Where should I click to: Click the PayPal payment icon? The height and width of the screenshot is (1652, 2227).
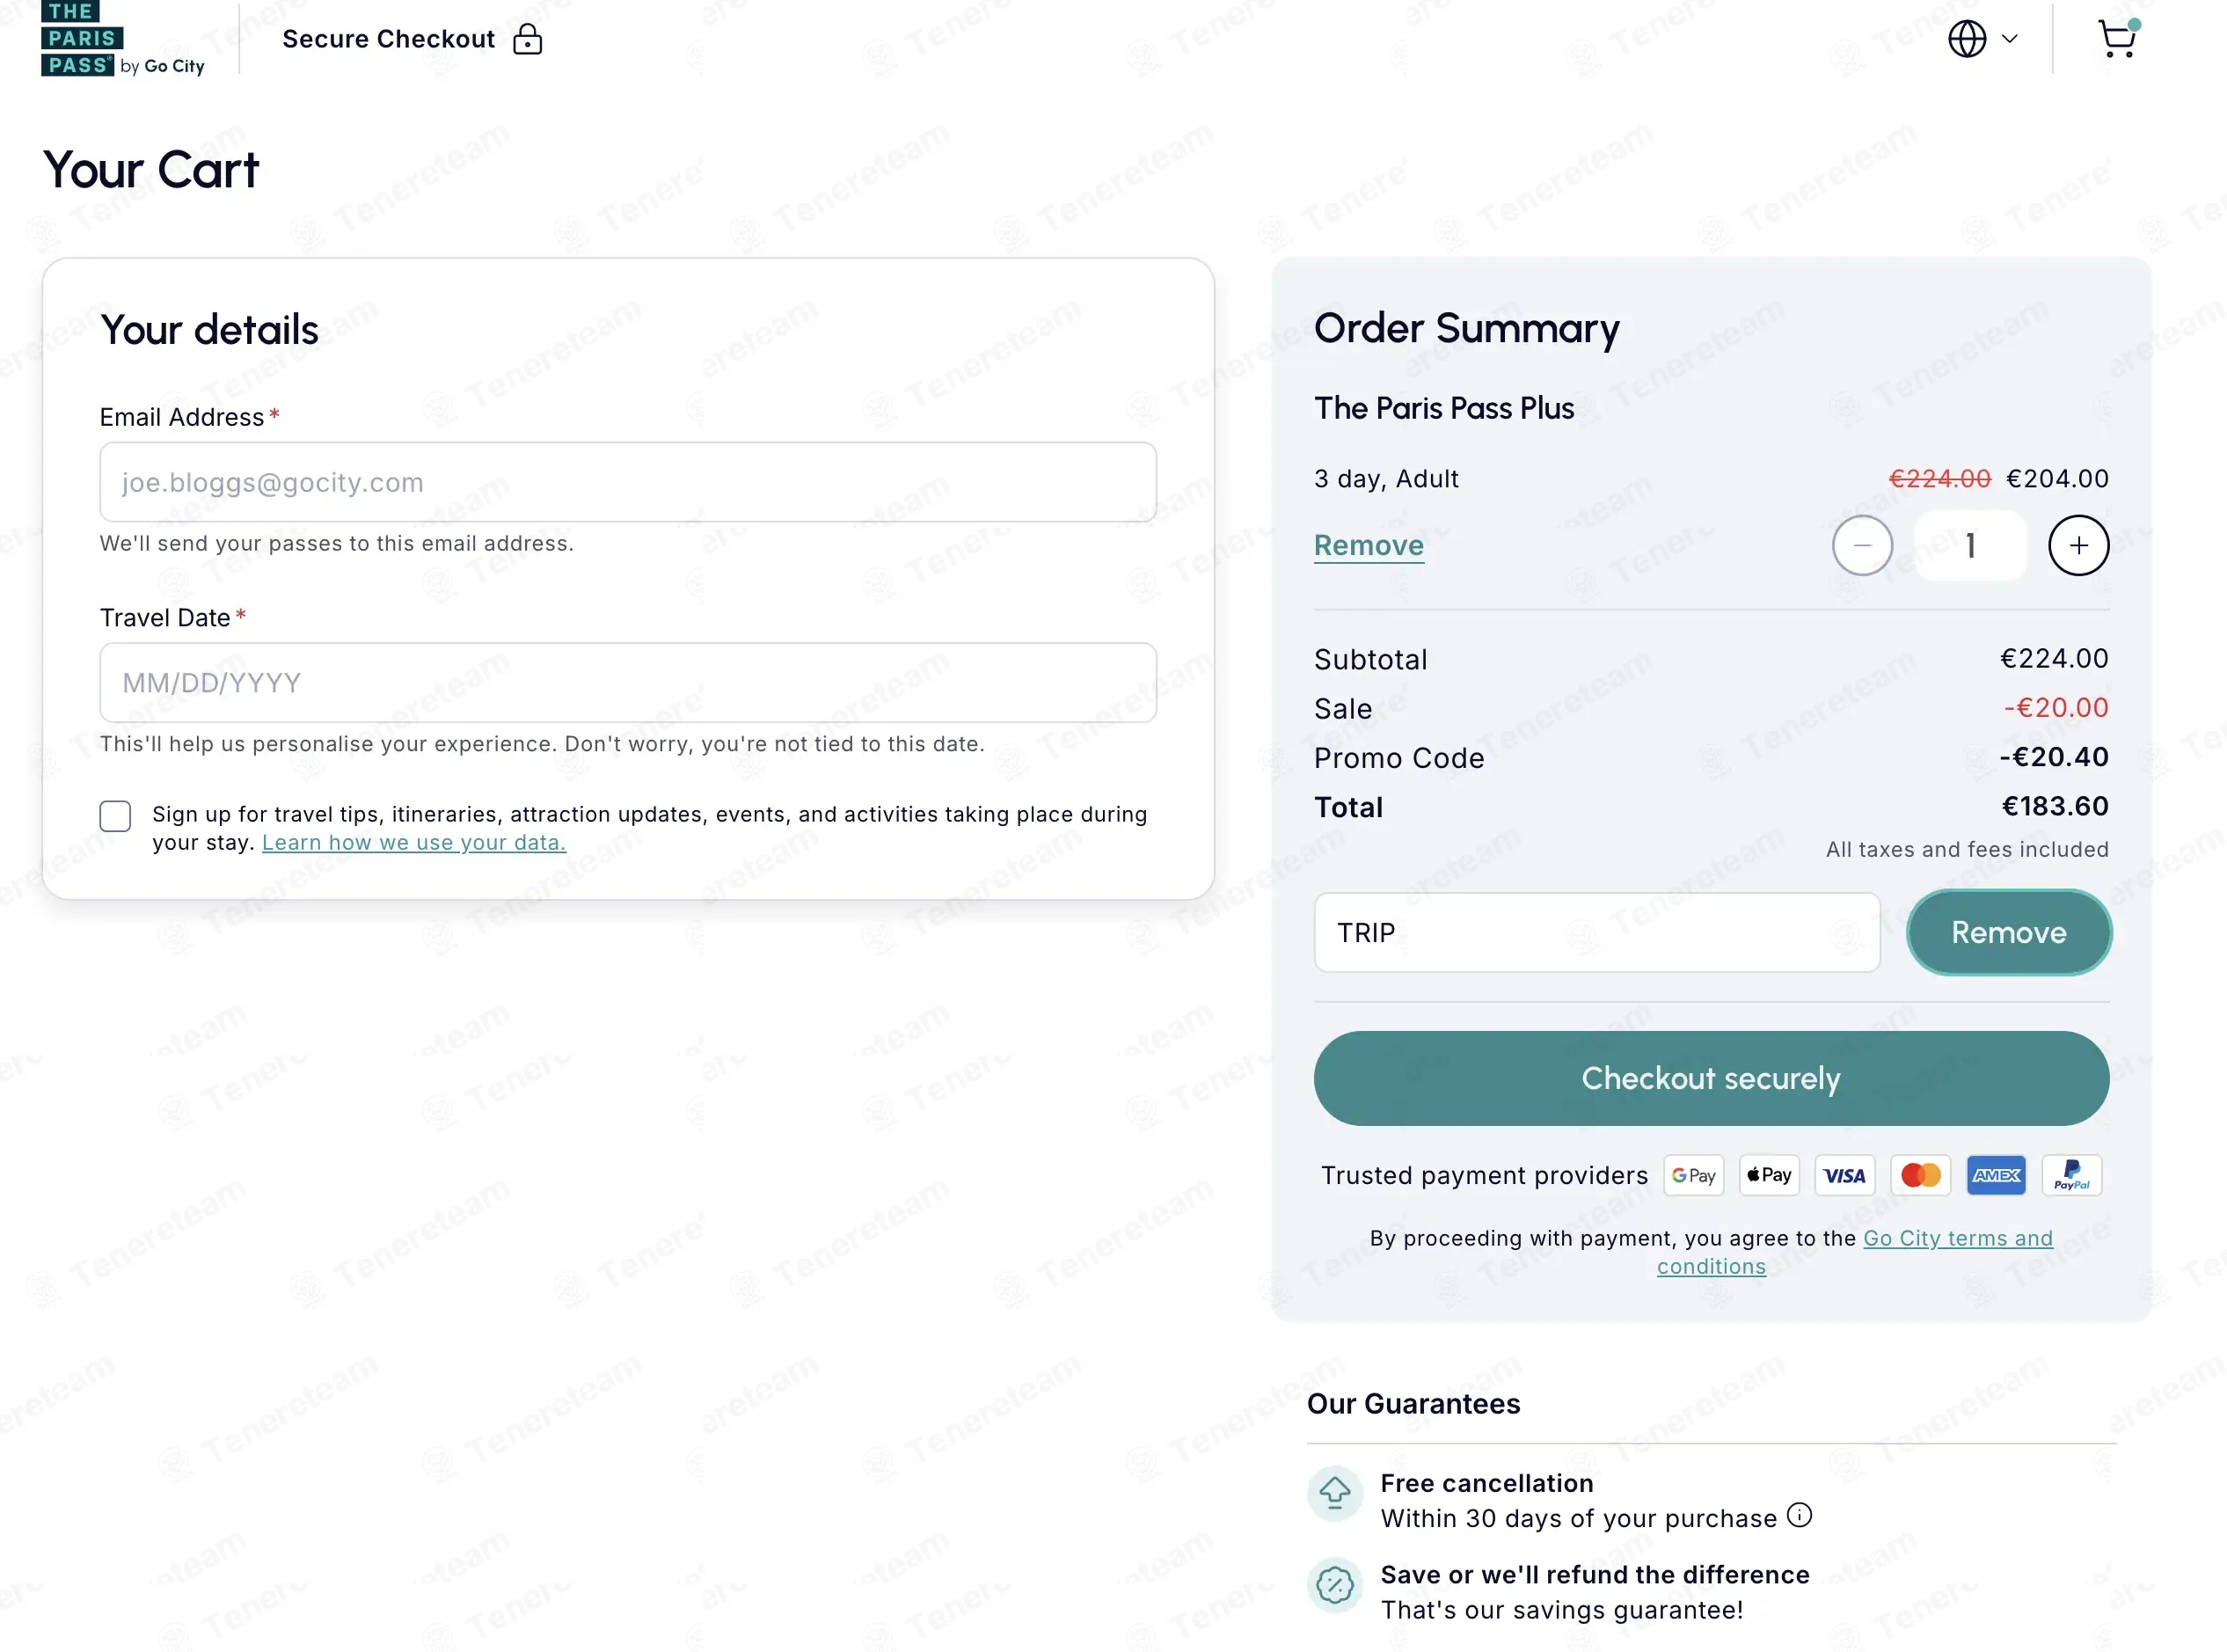pos(2071,1175)
